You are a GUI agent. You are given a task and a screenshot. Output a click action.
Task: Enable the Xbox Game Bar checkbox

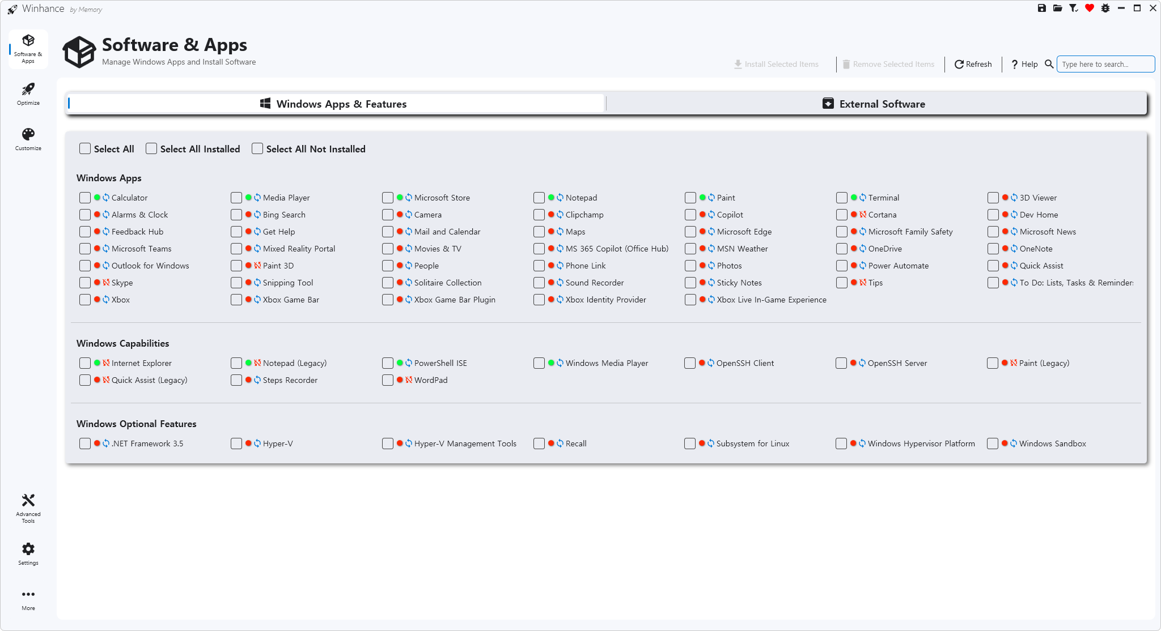236,300
